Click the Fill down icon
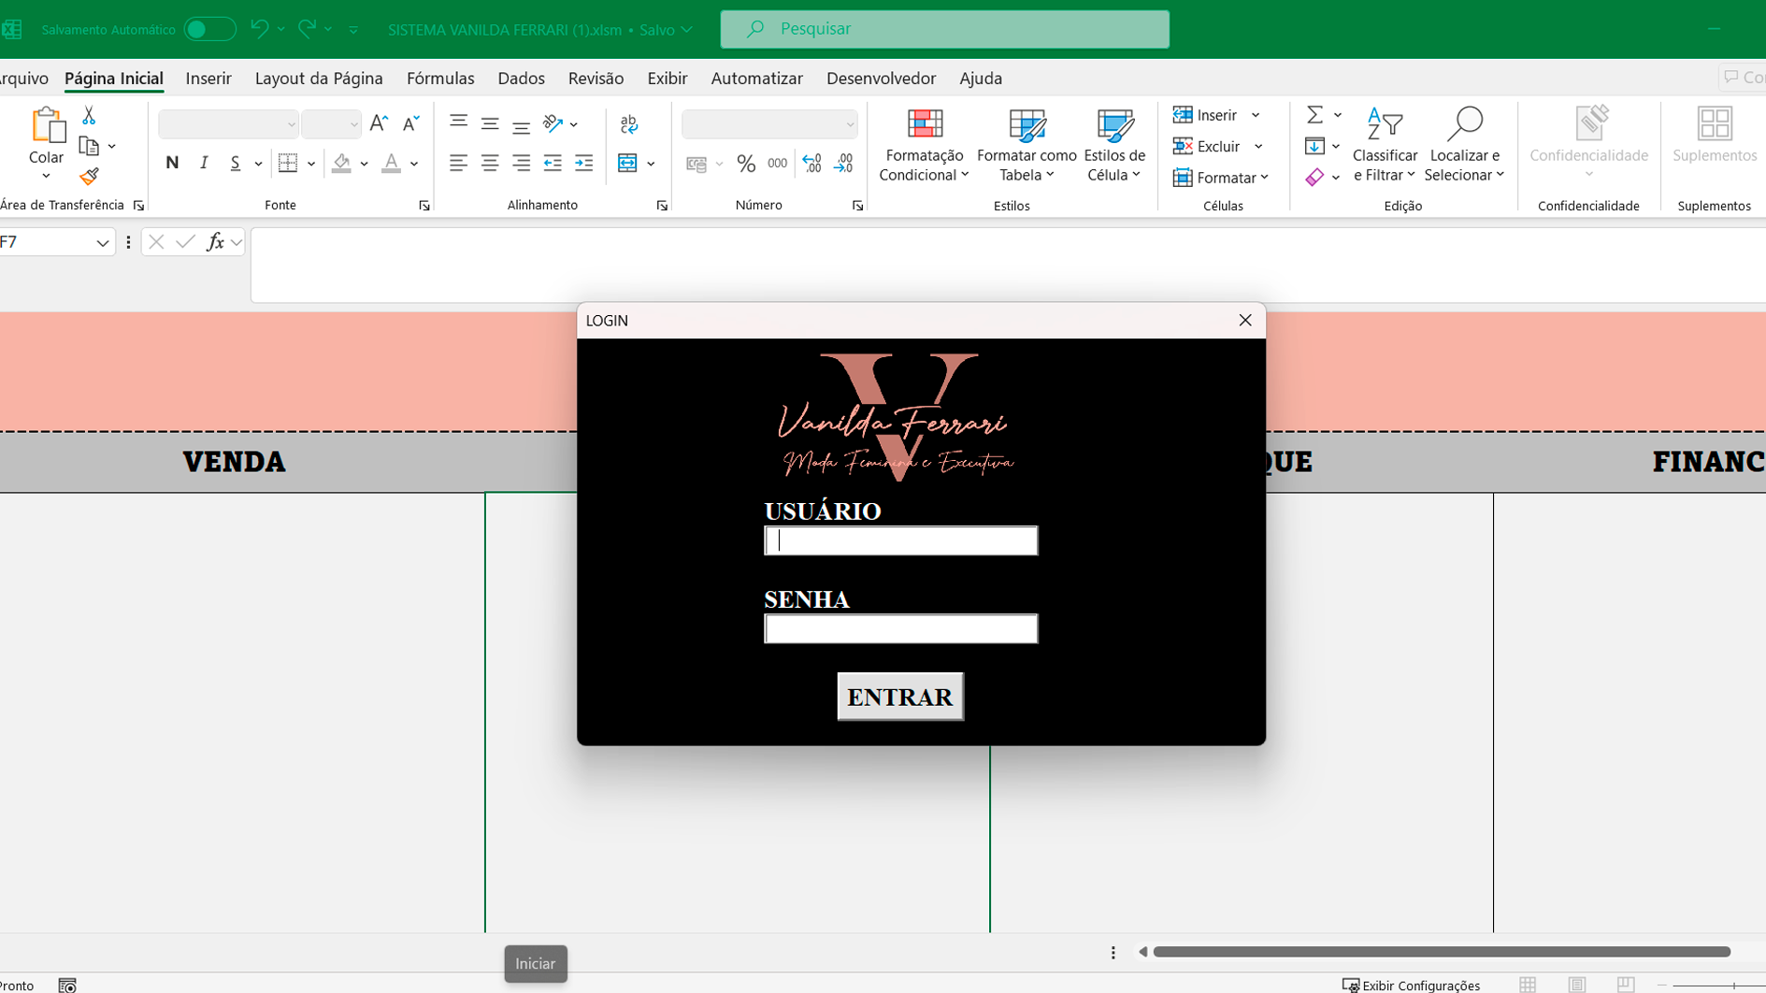 click(x=1314, y=146)
